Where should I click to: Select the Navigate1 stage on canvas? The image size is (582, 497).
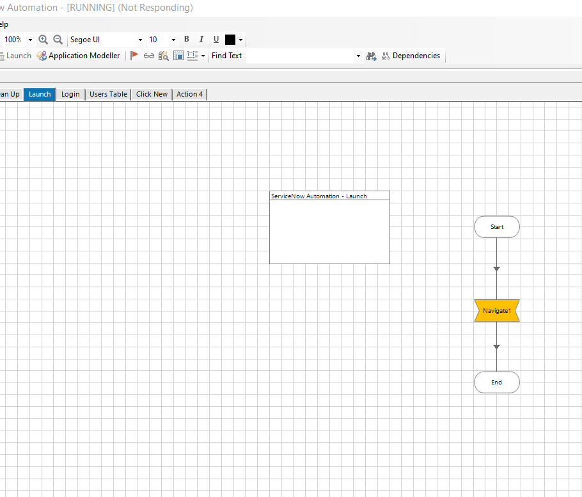[497, 311]
